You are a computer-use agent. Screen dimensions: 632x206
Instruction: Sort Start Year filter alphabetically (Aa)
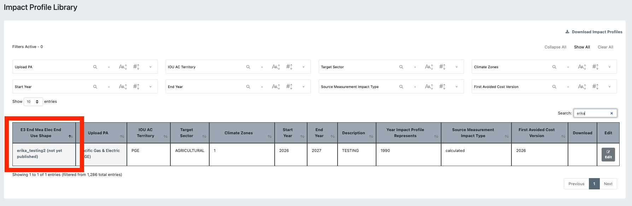click(123, 87)
